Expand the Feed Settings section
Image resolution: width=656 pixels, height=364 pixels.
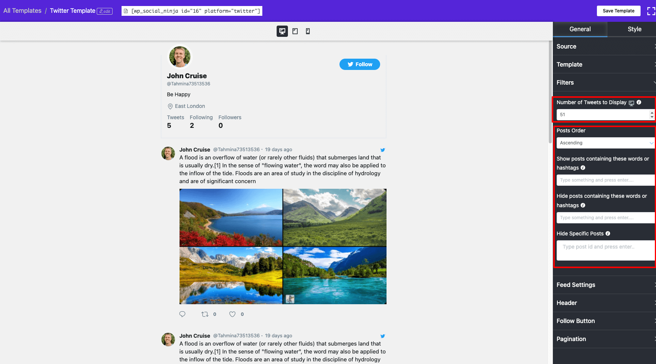604,285
